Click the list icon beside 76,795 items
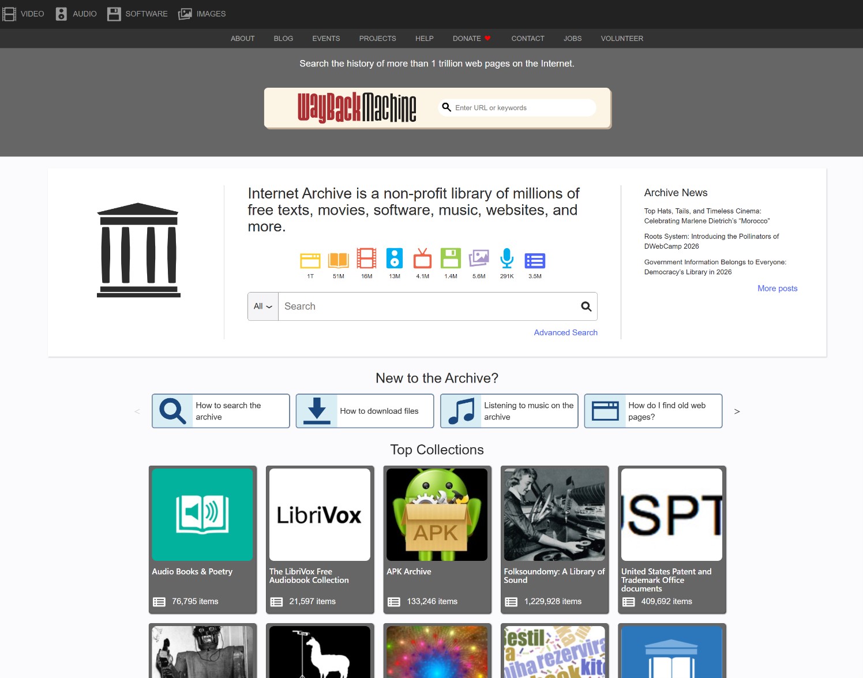 tap(159, 602)
